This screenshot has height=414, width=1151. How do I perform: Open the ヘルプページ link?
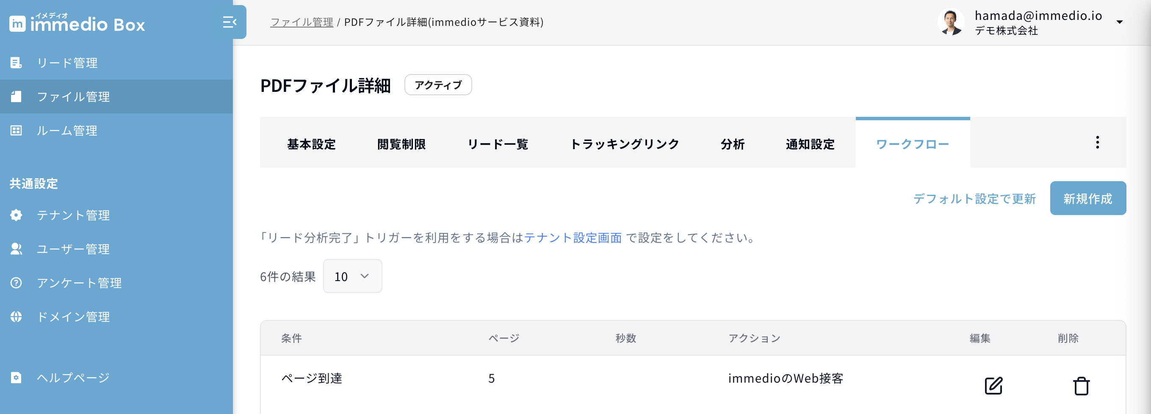pyautogui.click(x=73, y=378)
